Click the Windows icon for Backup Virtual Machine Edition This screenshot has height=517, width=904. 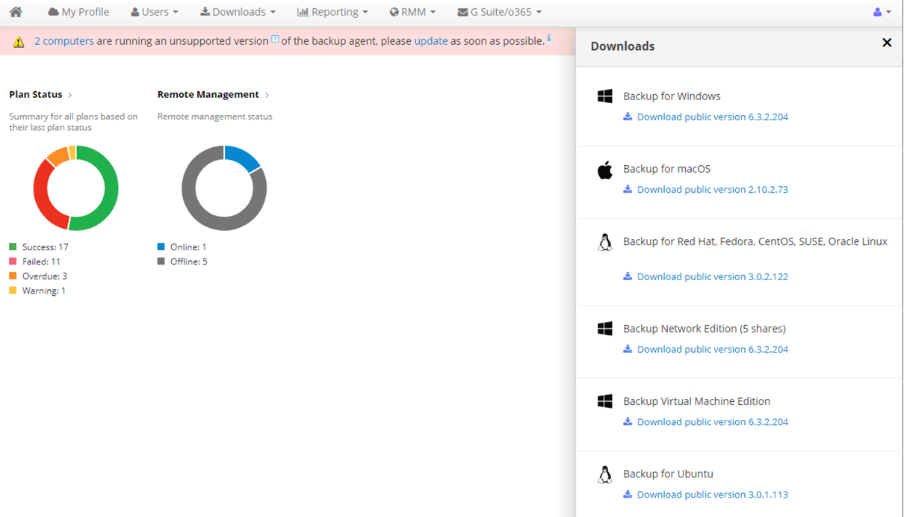pyautogui.click(x=604, y=401)
